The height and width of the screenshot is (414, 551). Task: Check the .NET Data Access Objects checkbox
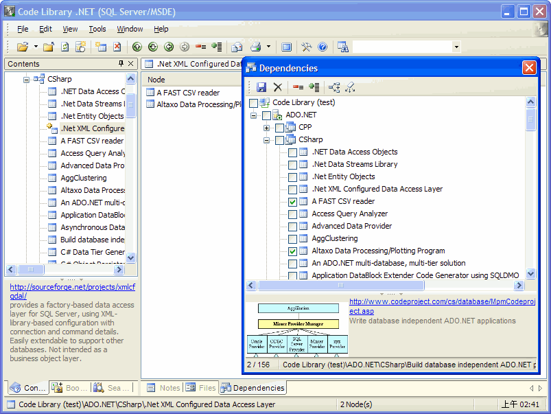(292, 152)
